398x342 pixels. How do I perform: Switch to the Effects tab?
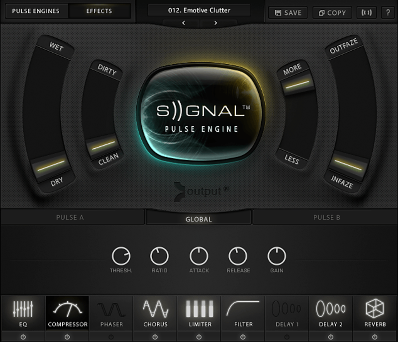click(99, 11)
